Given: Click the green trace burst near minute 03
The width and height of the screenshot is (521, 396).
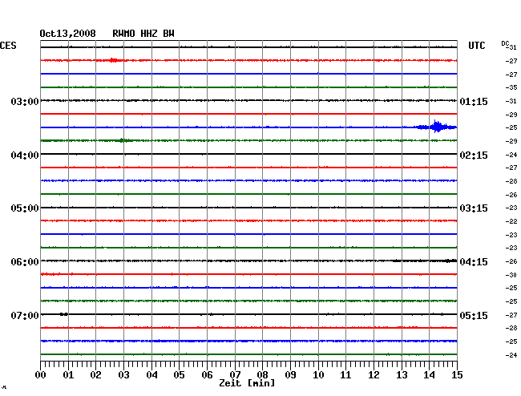Looking at the screenshot, I should (x=123, y=140).
